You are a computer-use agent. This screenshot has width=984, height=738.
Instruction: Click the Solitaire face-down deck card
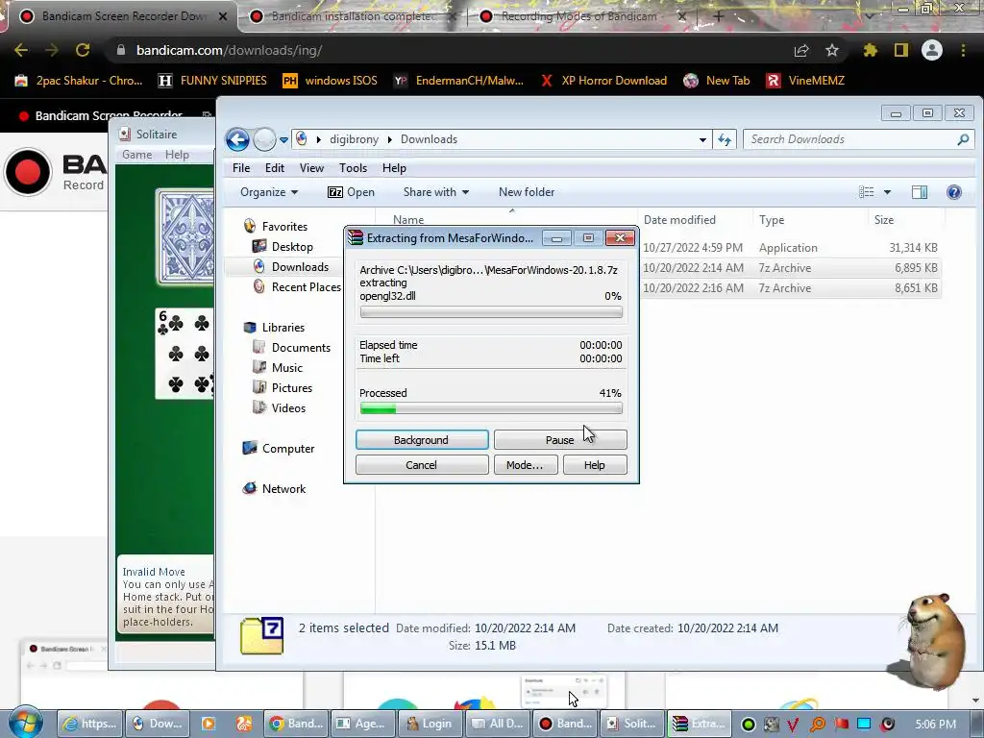(184, 236)
